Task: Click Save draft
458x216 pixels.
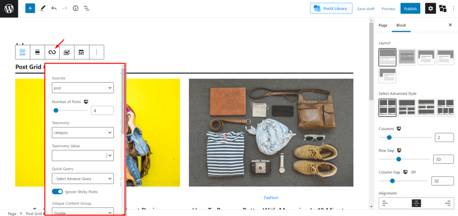Action: point(366,9)
